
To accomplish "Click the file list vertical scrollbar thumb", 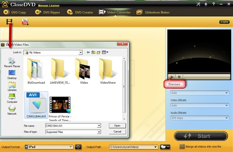I will point(124,86).
